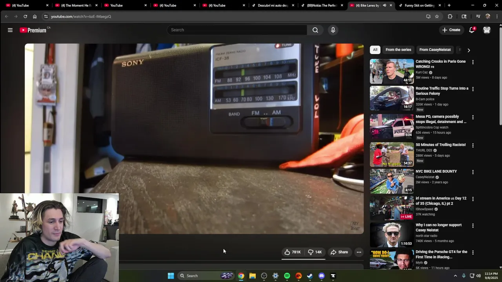Open OBS Studio from the taskbar
This screenshot has width=502, height=282.
point(264,276)
